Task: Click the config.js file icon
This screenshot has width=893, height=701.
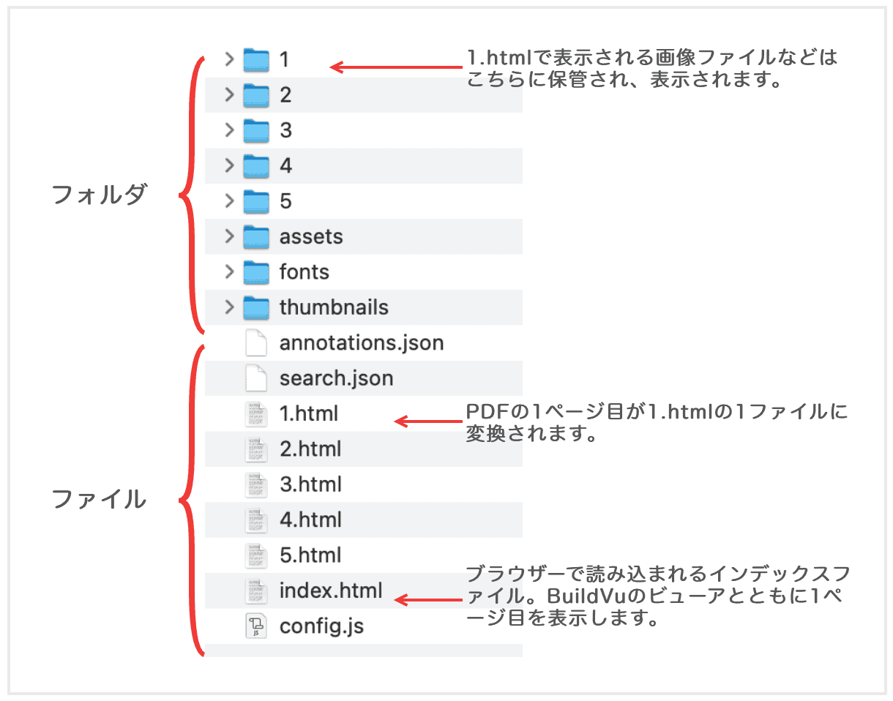Action: (x=256, y=626)
